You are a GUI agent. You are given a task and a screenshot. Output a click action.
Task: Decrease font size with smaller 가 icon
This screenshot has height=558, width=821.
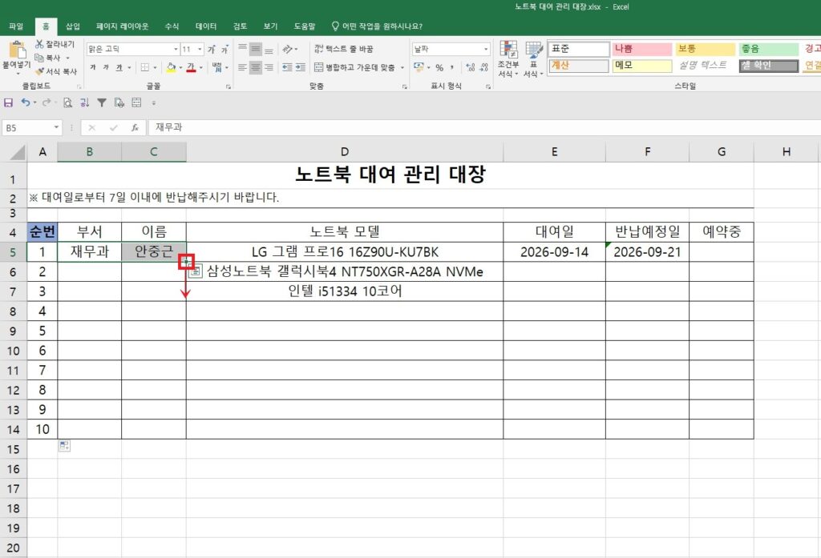click(x=224, y=49)
